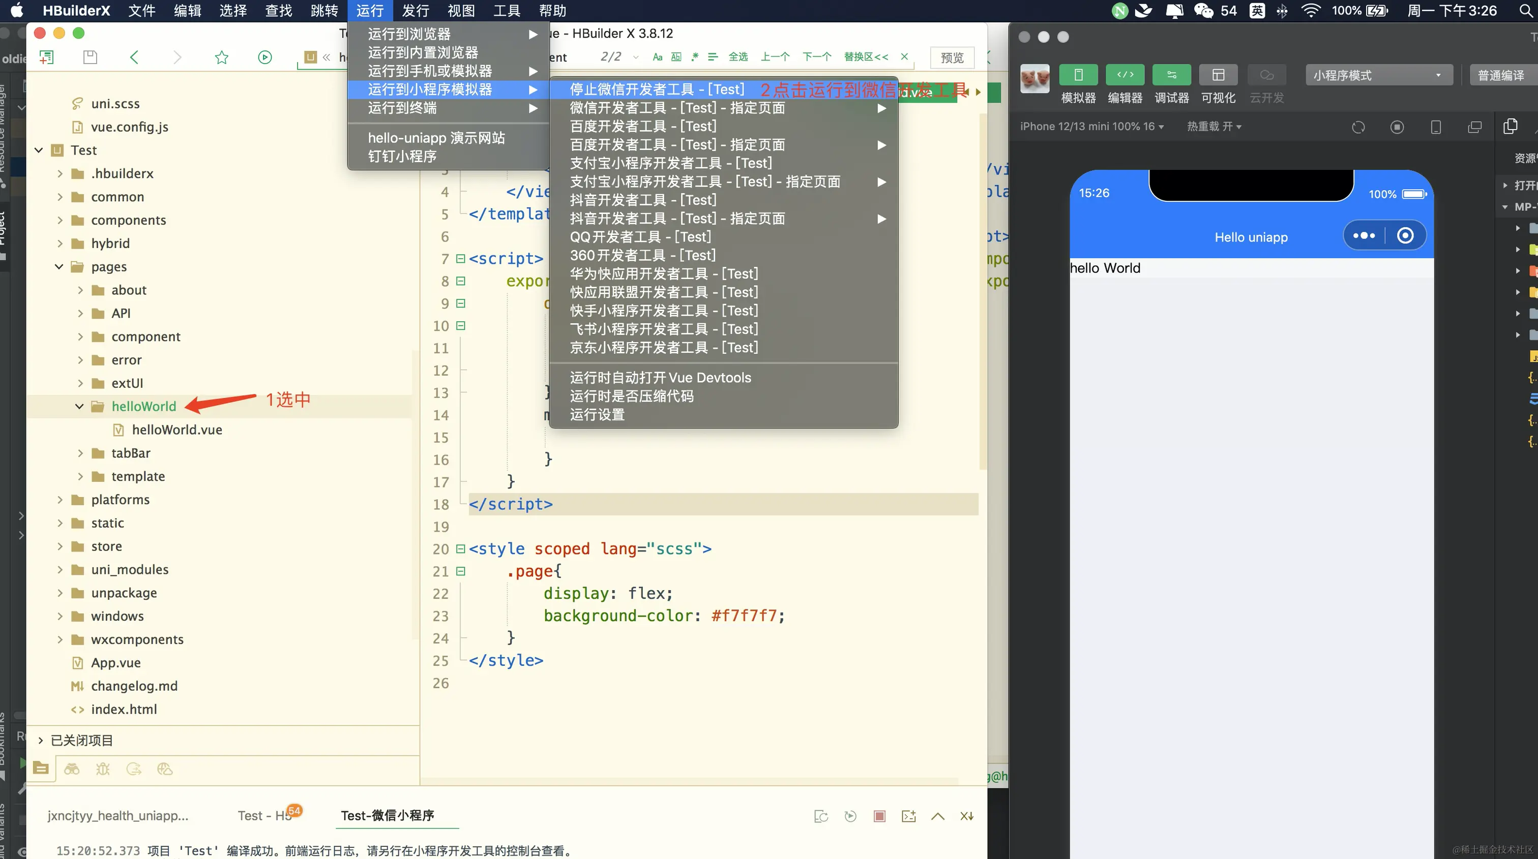Click the cloud globe icon in bottom bar
The width and height of the screenshot is (1538, 859).
coord(165,769)
